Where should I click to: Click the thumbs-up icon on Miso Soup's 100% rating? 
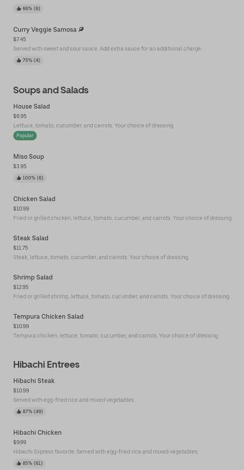(x=19, y=178)
